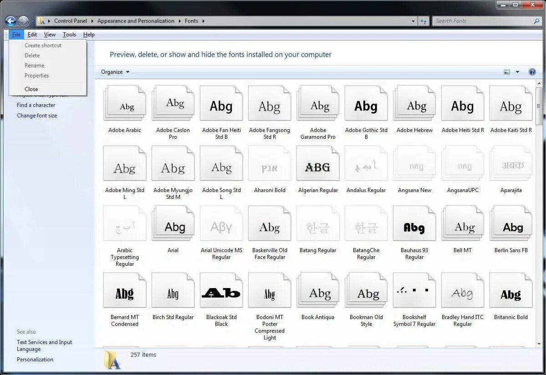
Task: Select the Adobe Hebrew font icon
Action: pos(414,103)
